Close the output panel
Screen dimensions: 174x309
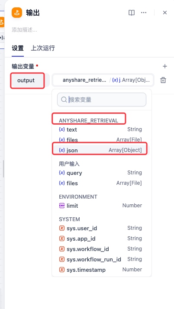point(165,13)
